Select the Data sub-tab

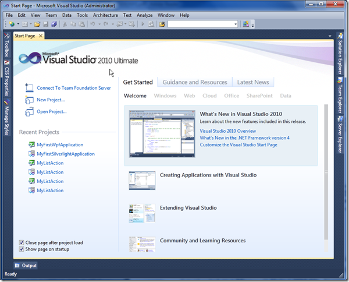coord(286,96)
